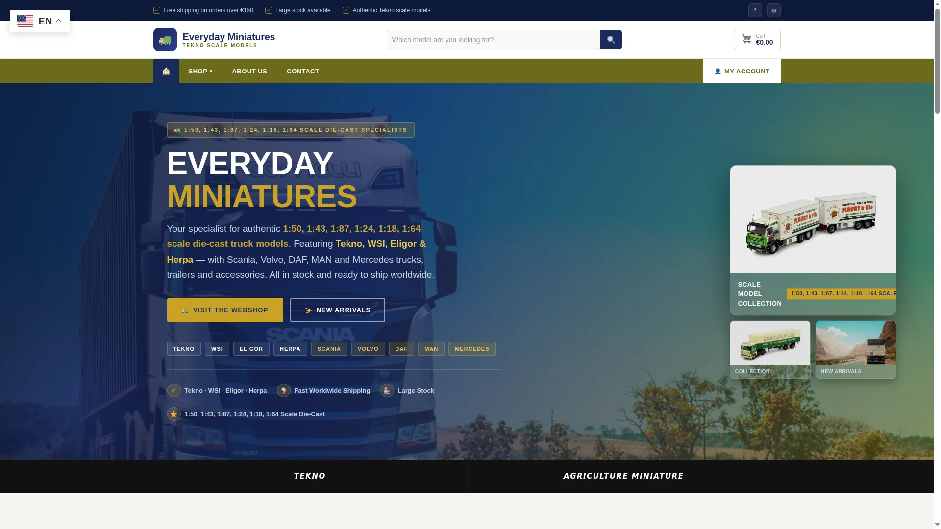Open the Instagram icon link
Image resolution: width=941 pixels, height=529 pixels.
coord(773,10)
